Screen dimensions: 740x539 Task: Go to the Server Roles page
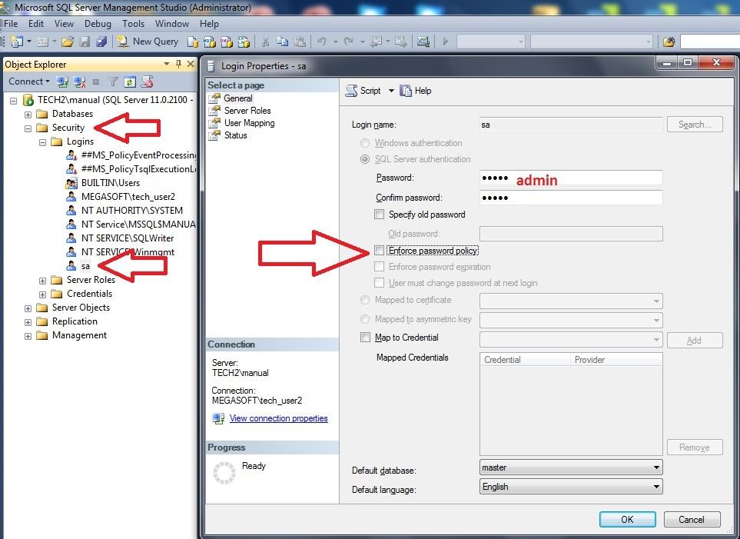247,111
